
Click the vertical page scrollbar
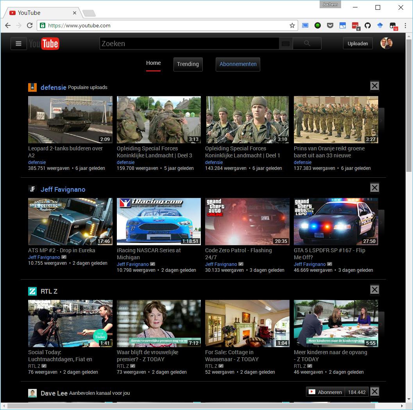(409, 105)
